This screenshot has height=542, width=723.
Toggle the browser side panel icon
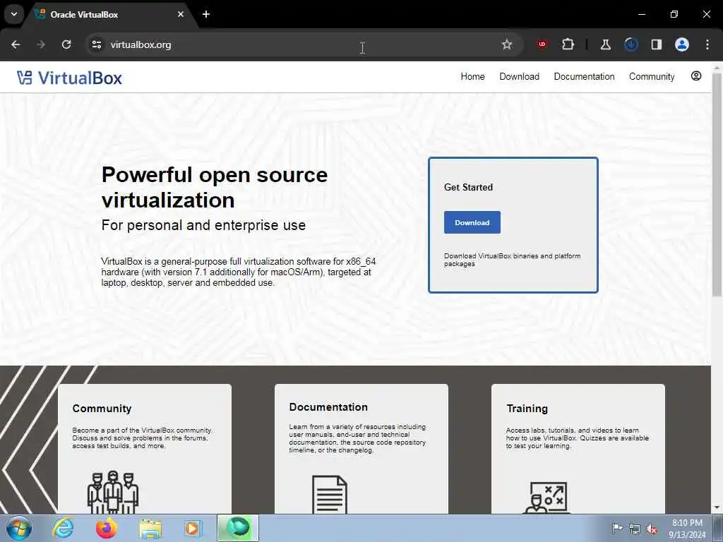(x=656, y=44)
